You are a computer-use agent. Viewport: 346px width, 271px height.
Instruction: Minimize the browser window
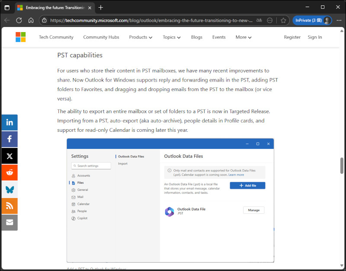[x=307, y=7]
